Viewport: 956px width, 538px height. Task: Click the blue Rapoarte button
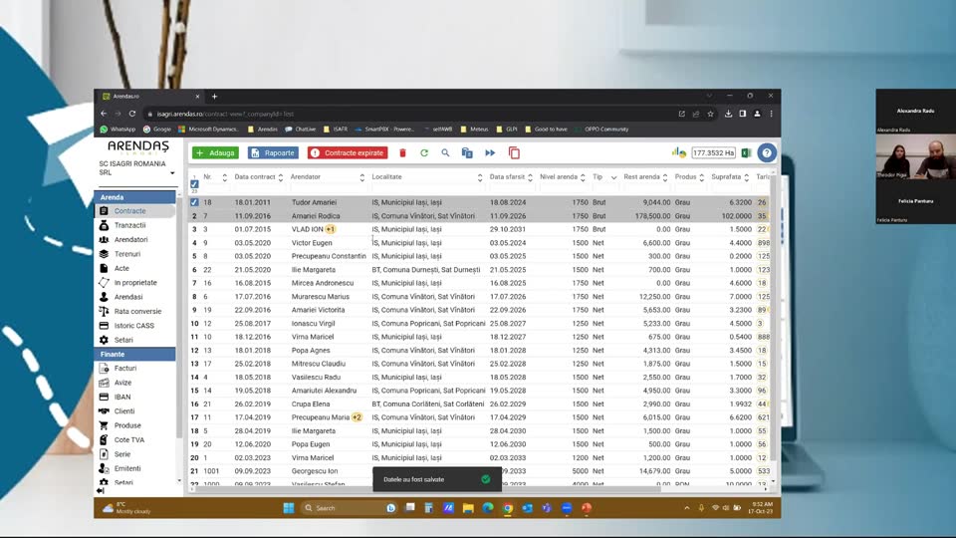272,153
